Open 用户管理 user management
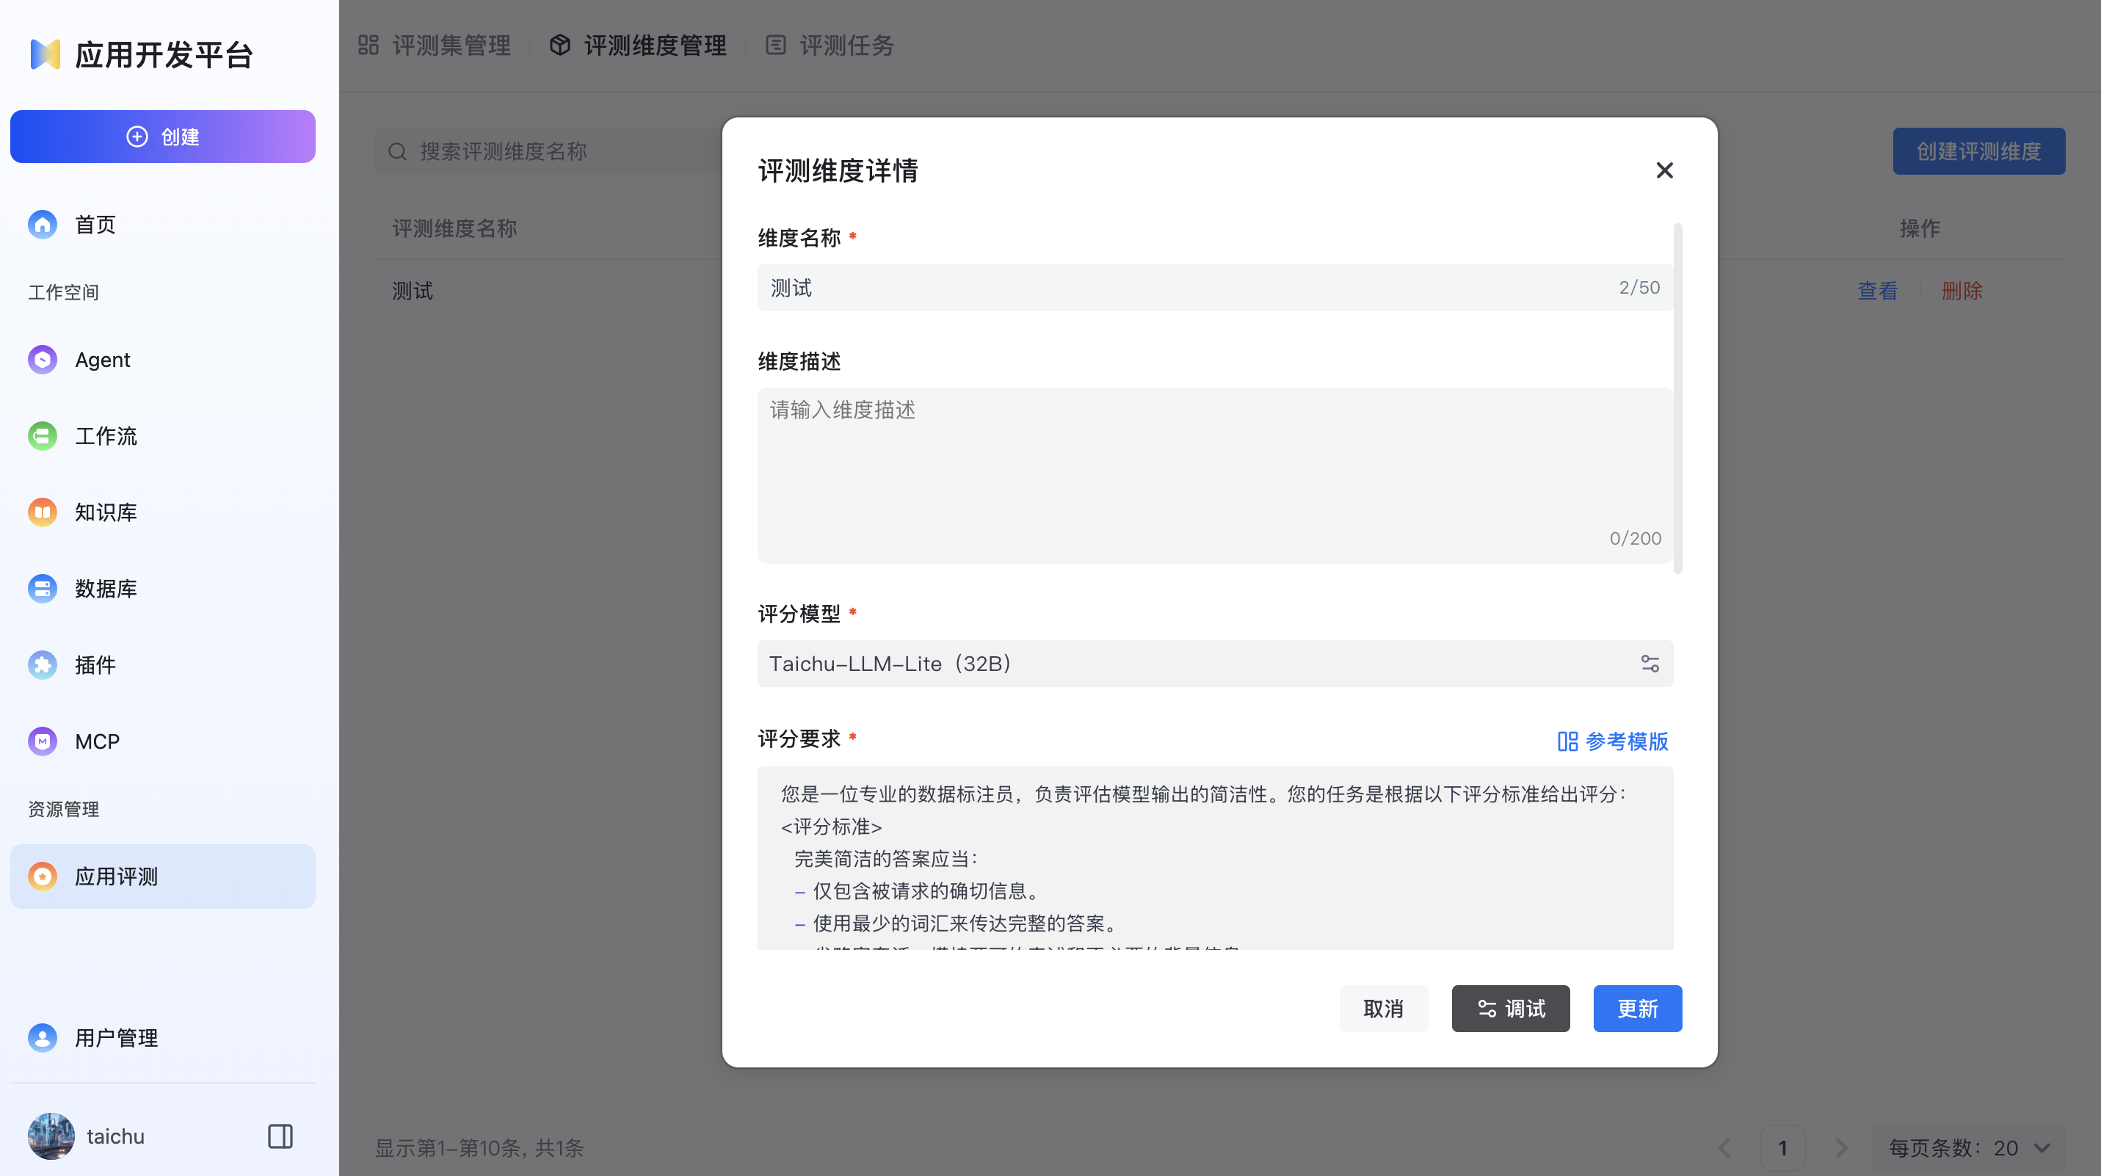Image resolution: width=2101 pixels, height=1176 pixels. click(x=116, y=1038)
